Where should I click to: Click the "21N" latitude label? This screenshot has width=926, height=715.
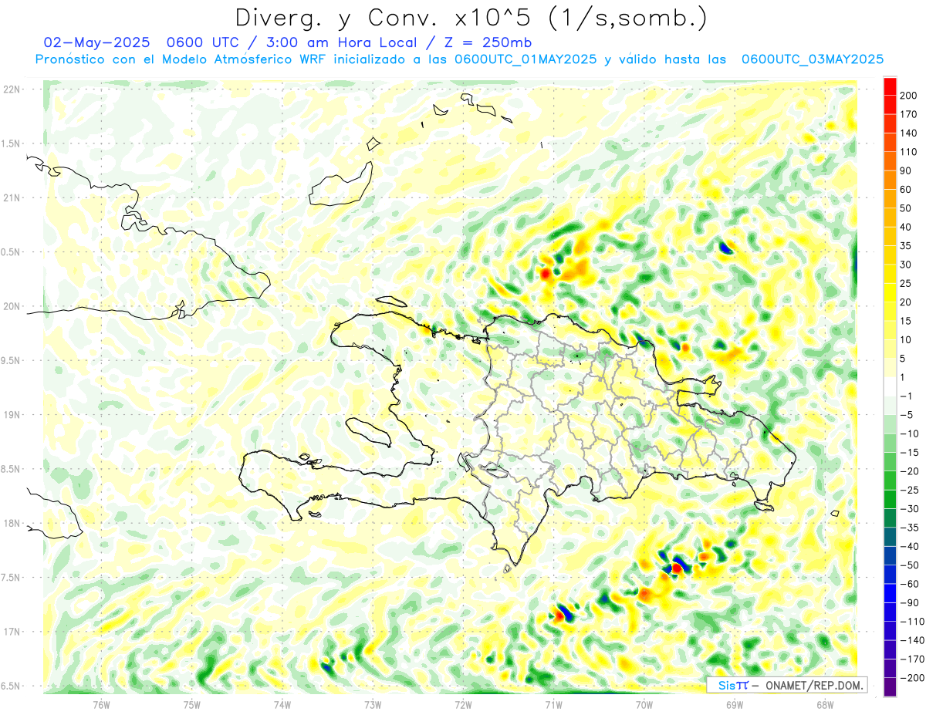(x=12, y=198)
